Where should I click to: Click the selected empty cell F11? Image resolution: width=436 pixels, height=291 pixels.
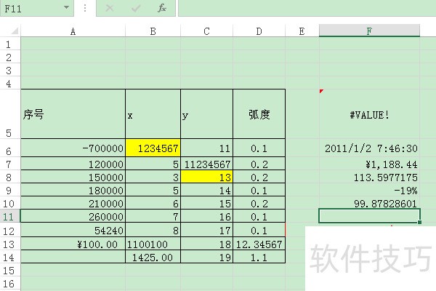tap(369, 216)
